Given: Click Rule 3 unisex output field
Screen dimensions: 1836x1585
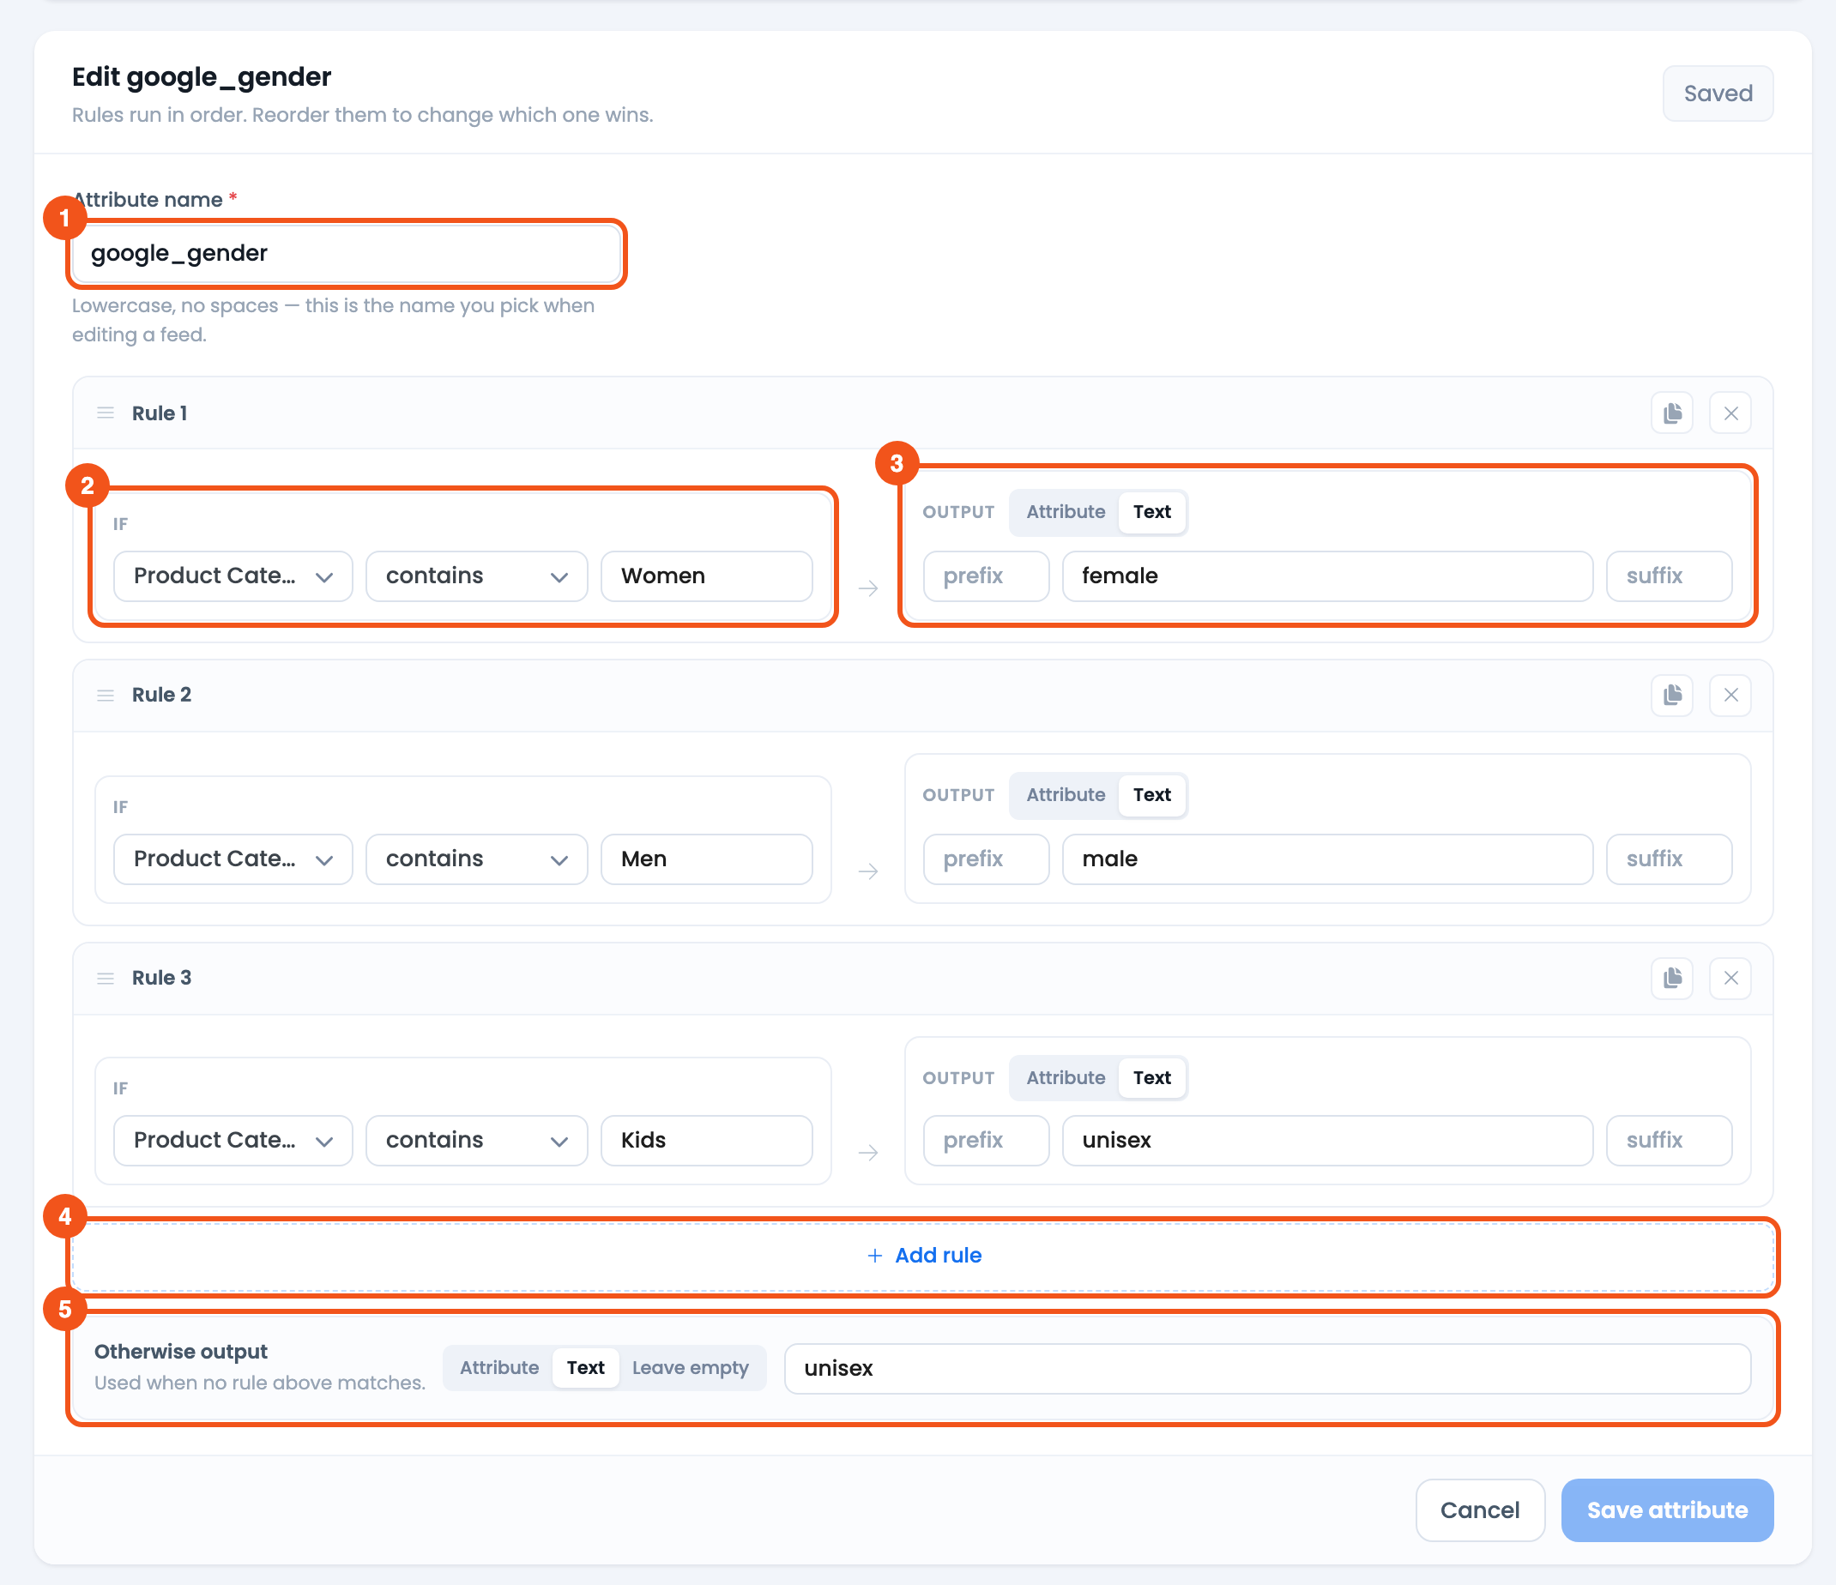Looking at the screenshot, I should [x=1327, y=1140].
